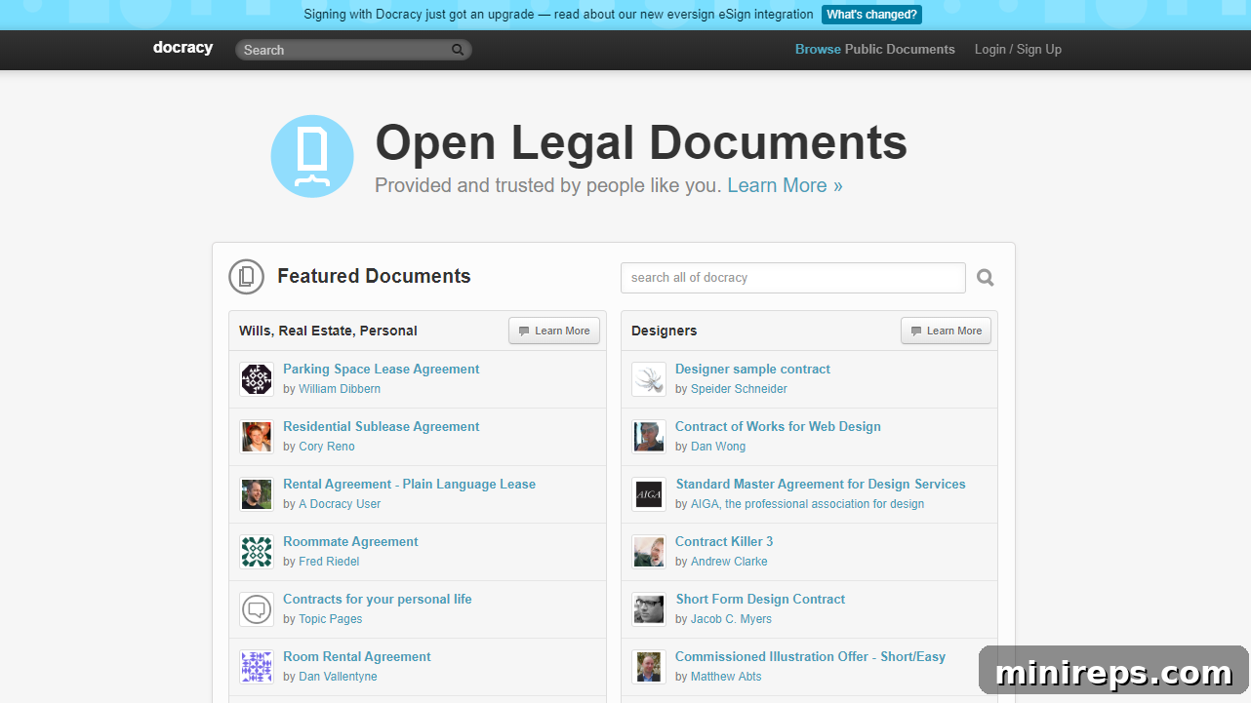
Task: Click the Featured Documents heading
Action: click(374, 276)
